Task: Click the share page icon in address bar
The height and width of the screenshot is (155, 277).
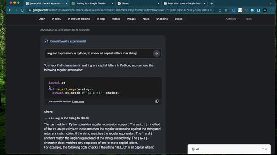Action: pos(220,10)
